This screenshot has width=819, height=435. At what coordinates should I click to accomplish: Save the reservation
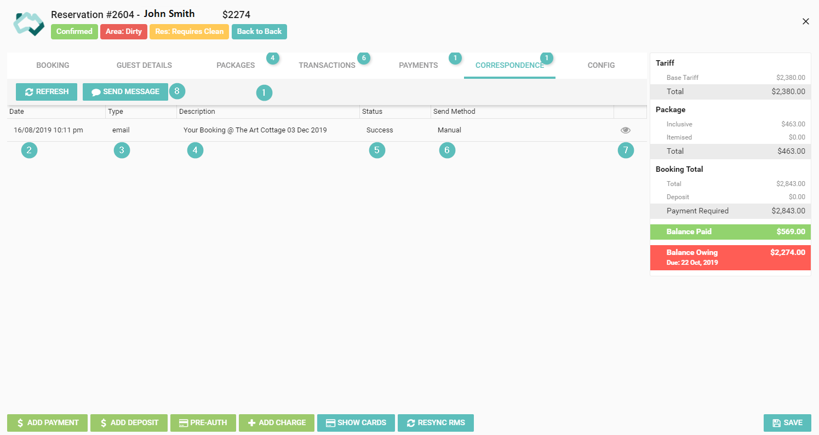pos(787,423)
